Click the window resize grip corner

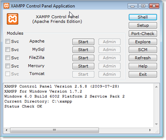click(157, 131)
